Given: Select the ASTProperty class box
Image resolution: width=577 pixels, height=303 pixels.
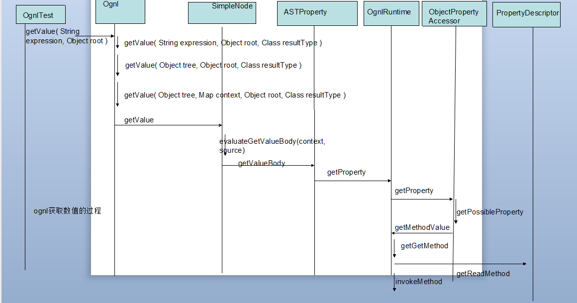Looking at the screenshot, I should pos(317,13).
